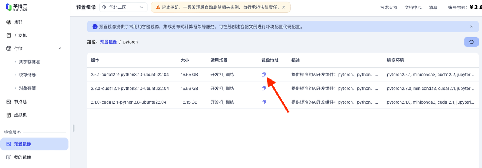Image resolution: width=482 pixels, height=168 pixels.
Task: Click the warning triangle icon
Action: (x=158, y=7)
